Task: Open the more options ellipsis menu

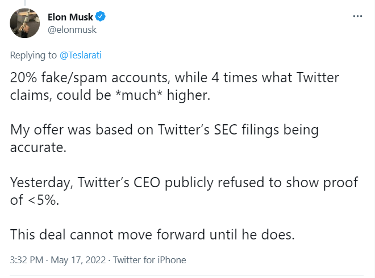Action: pyautogui.click(x=357, y=16)
